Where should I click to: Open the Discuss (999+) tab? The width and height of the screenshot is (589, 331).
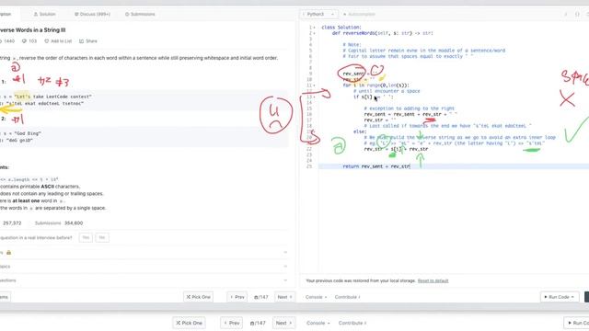click(92, 14)
